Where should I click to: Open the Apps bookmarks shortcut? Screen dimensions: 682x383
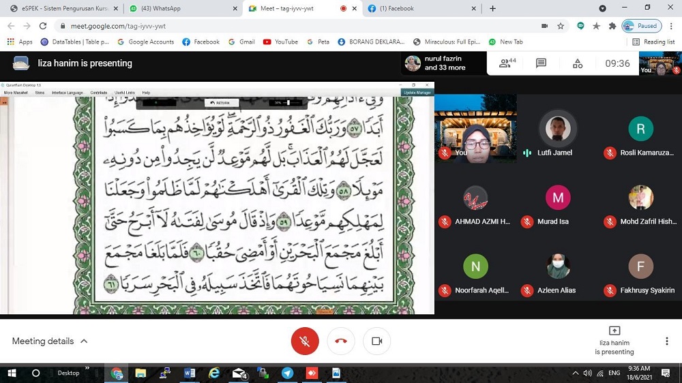pos(20,42)
